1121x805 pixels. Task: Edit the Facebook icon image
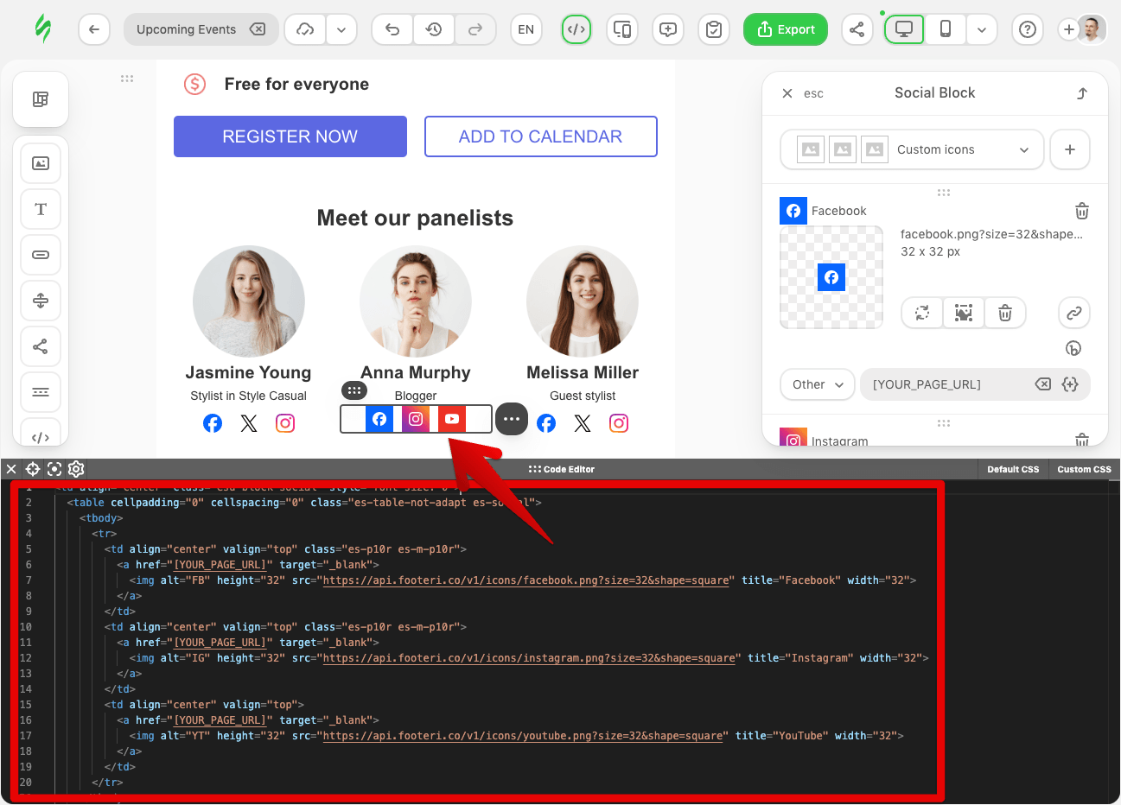(964, 313)
